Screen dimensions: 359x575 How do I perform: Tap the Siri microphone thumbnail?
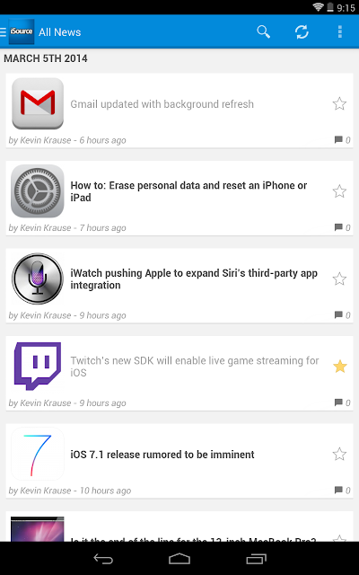38,279
